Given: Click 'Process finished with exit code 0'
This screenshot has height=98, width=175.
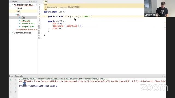Looking at the screenshot, I should click(x=38, y=86).
